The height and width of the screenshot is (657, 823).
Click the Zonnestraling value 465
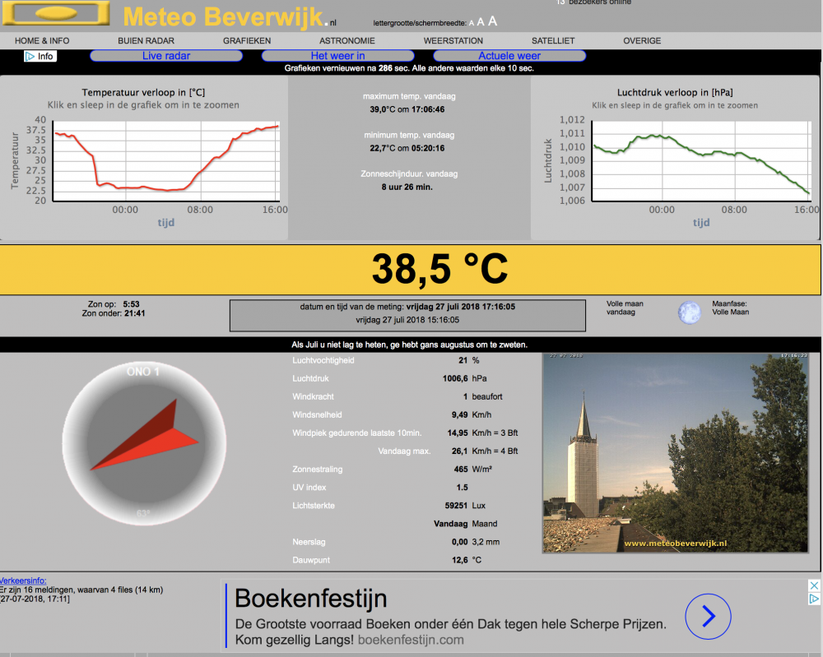click(461, 470)
